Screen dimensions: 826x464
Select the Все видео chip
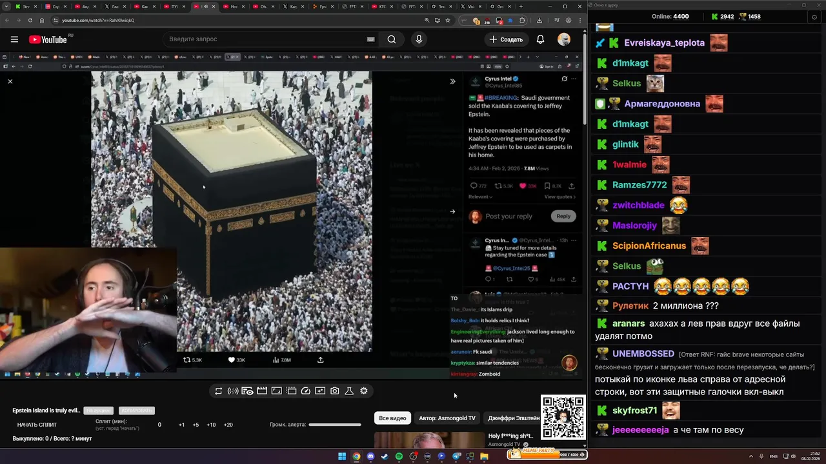[392, 418]
